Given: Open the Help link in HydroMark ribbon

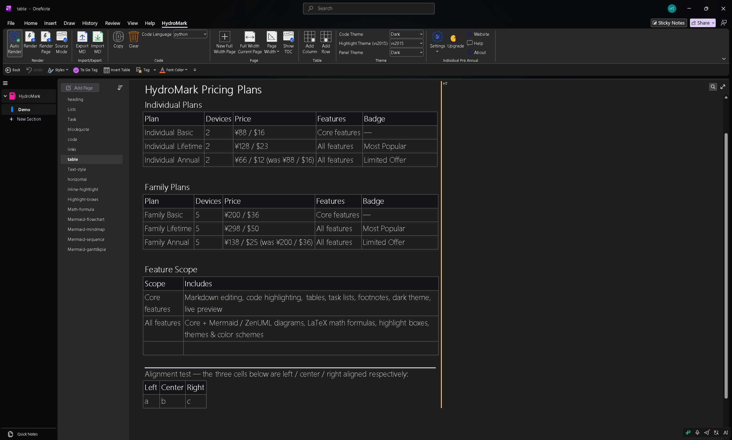Looking at the screenshot, I should [x=475, y=43].
